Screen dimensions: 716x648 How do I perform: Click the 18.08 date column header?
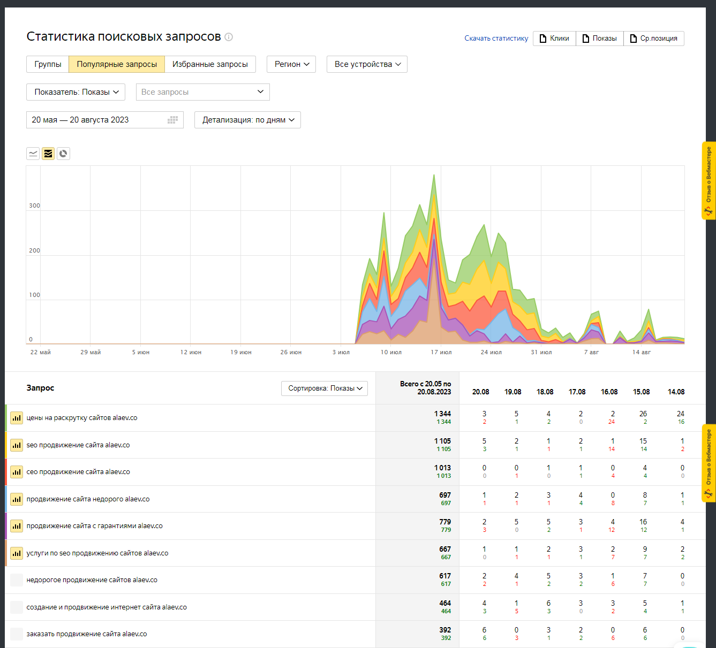pyautogui.click(x=545, y=392)
